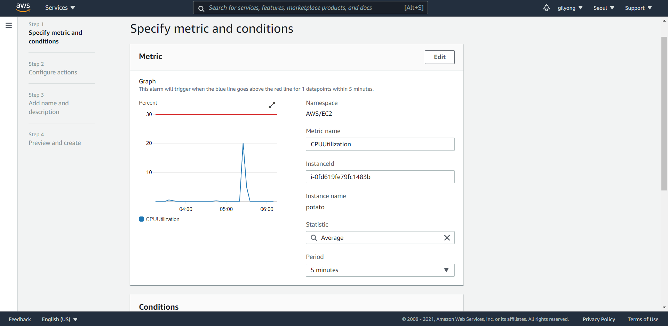The width and height of the screenshot is (668, 326).
Task: Click the scrollbar up arrow
Action: (664, 21)
